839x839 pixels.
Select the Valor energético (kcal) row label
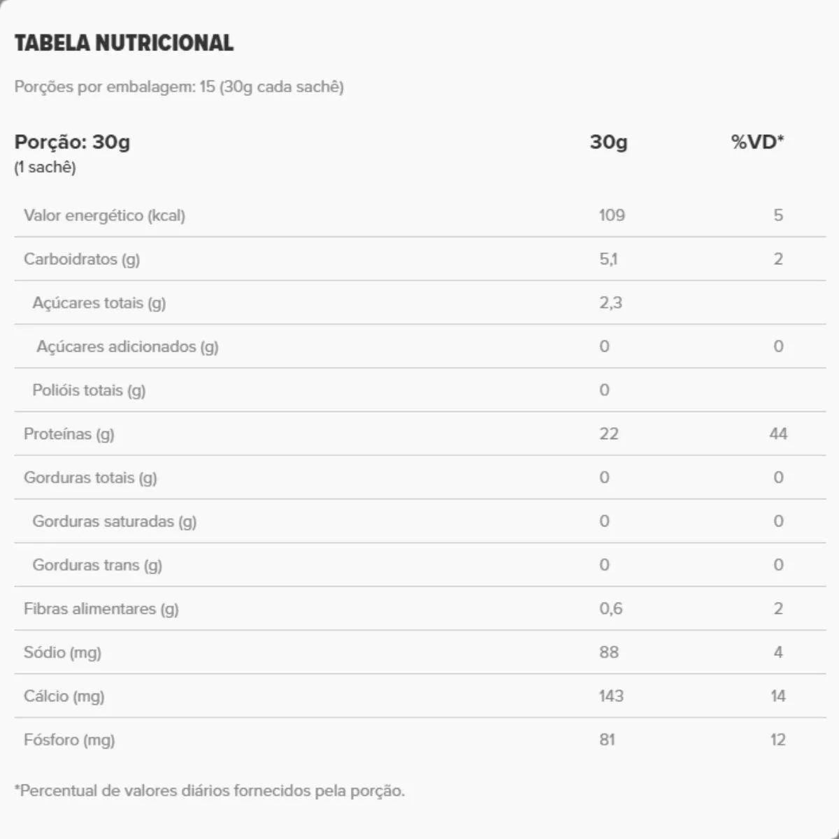pyautogui.click(x=104, y=215)
